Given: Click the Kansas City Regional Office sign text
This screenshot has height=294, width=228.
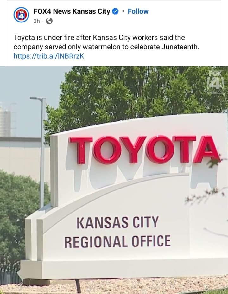Looking at the screenshot, I should 117,232.
